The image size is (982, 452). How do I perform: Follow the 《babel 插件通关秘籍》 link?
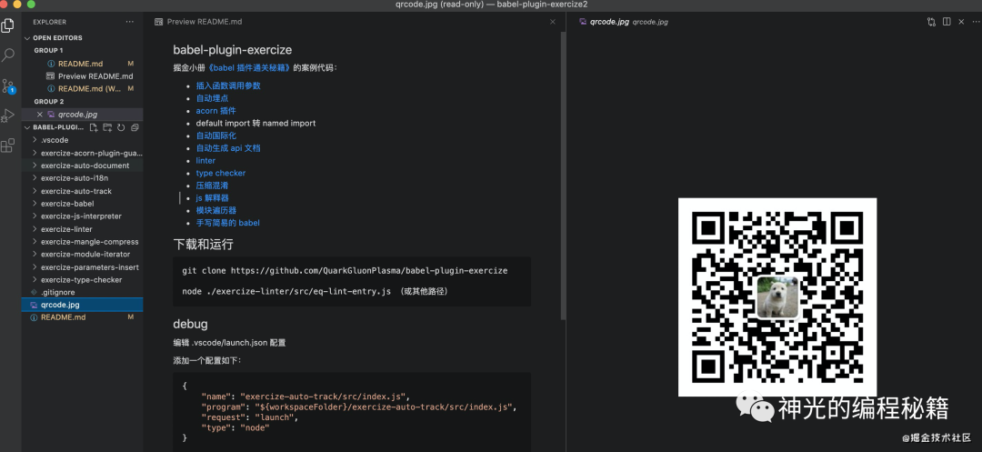pyautogui.click(x=249, y=67)
